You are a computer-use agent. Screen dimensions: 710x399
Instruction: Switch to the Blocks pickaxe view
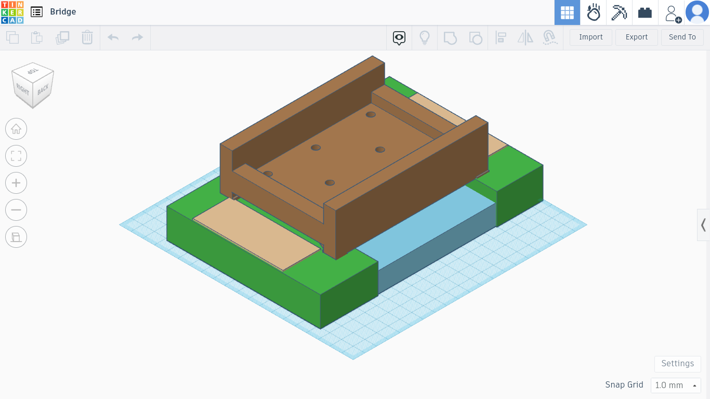(x=619, y=12)
